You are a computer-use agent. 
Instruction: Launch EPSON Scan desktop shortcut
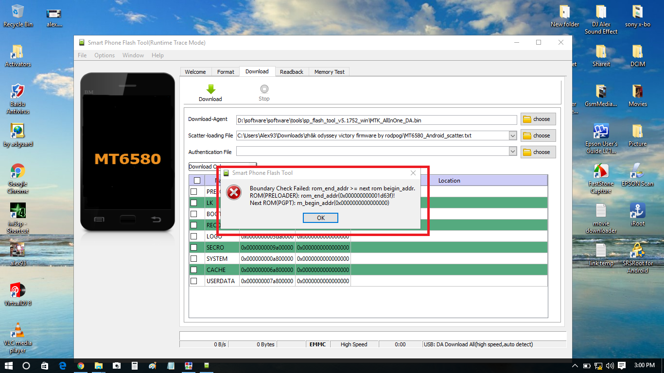coord(637,171)
